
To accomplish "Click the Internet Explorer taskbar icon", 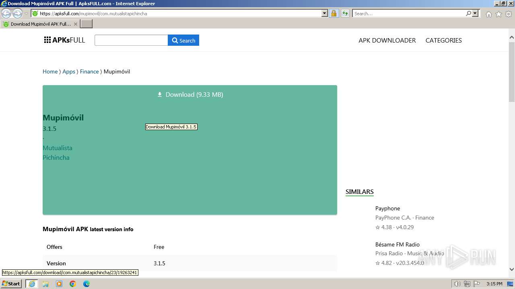I will [x=32, y=284].
